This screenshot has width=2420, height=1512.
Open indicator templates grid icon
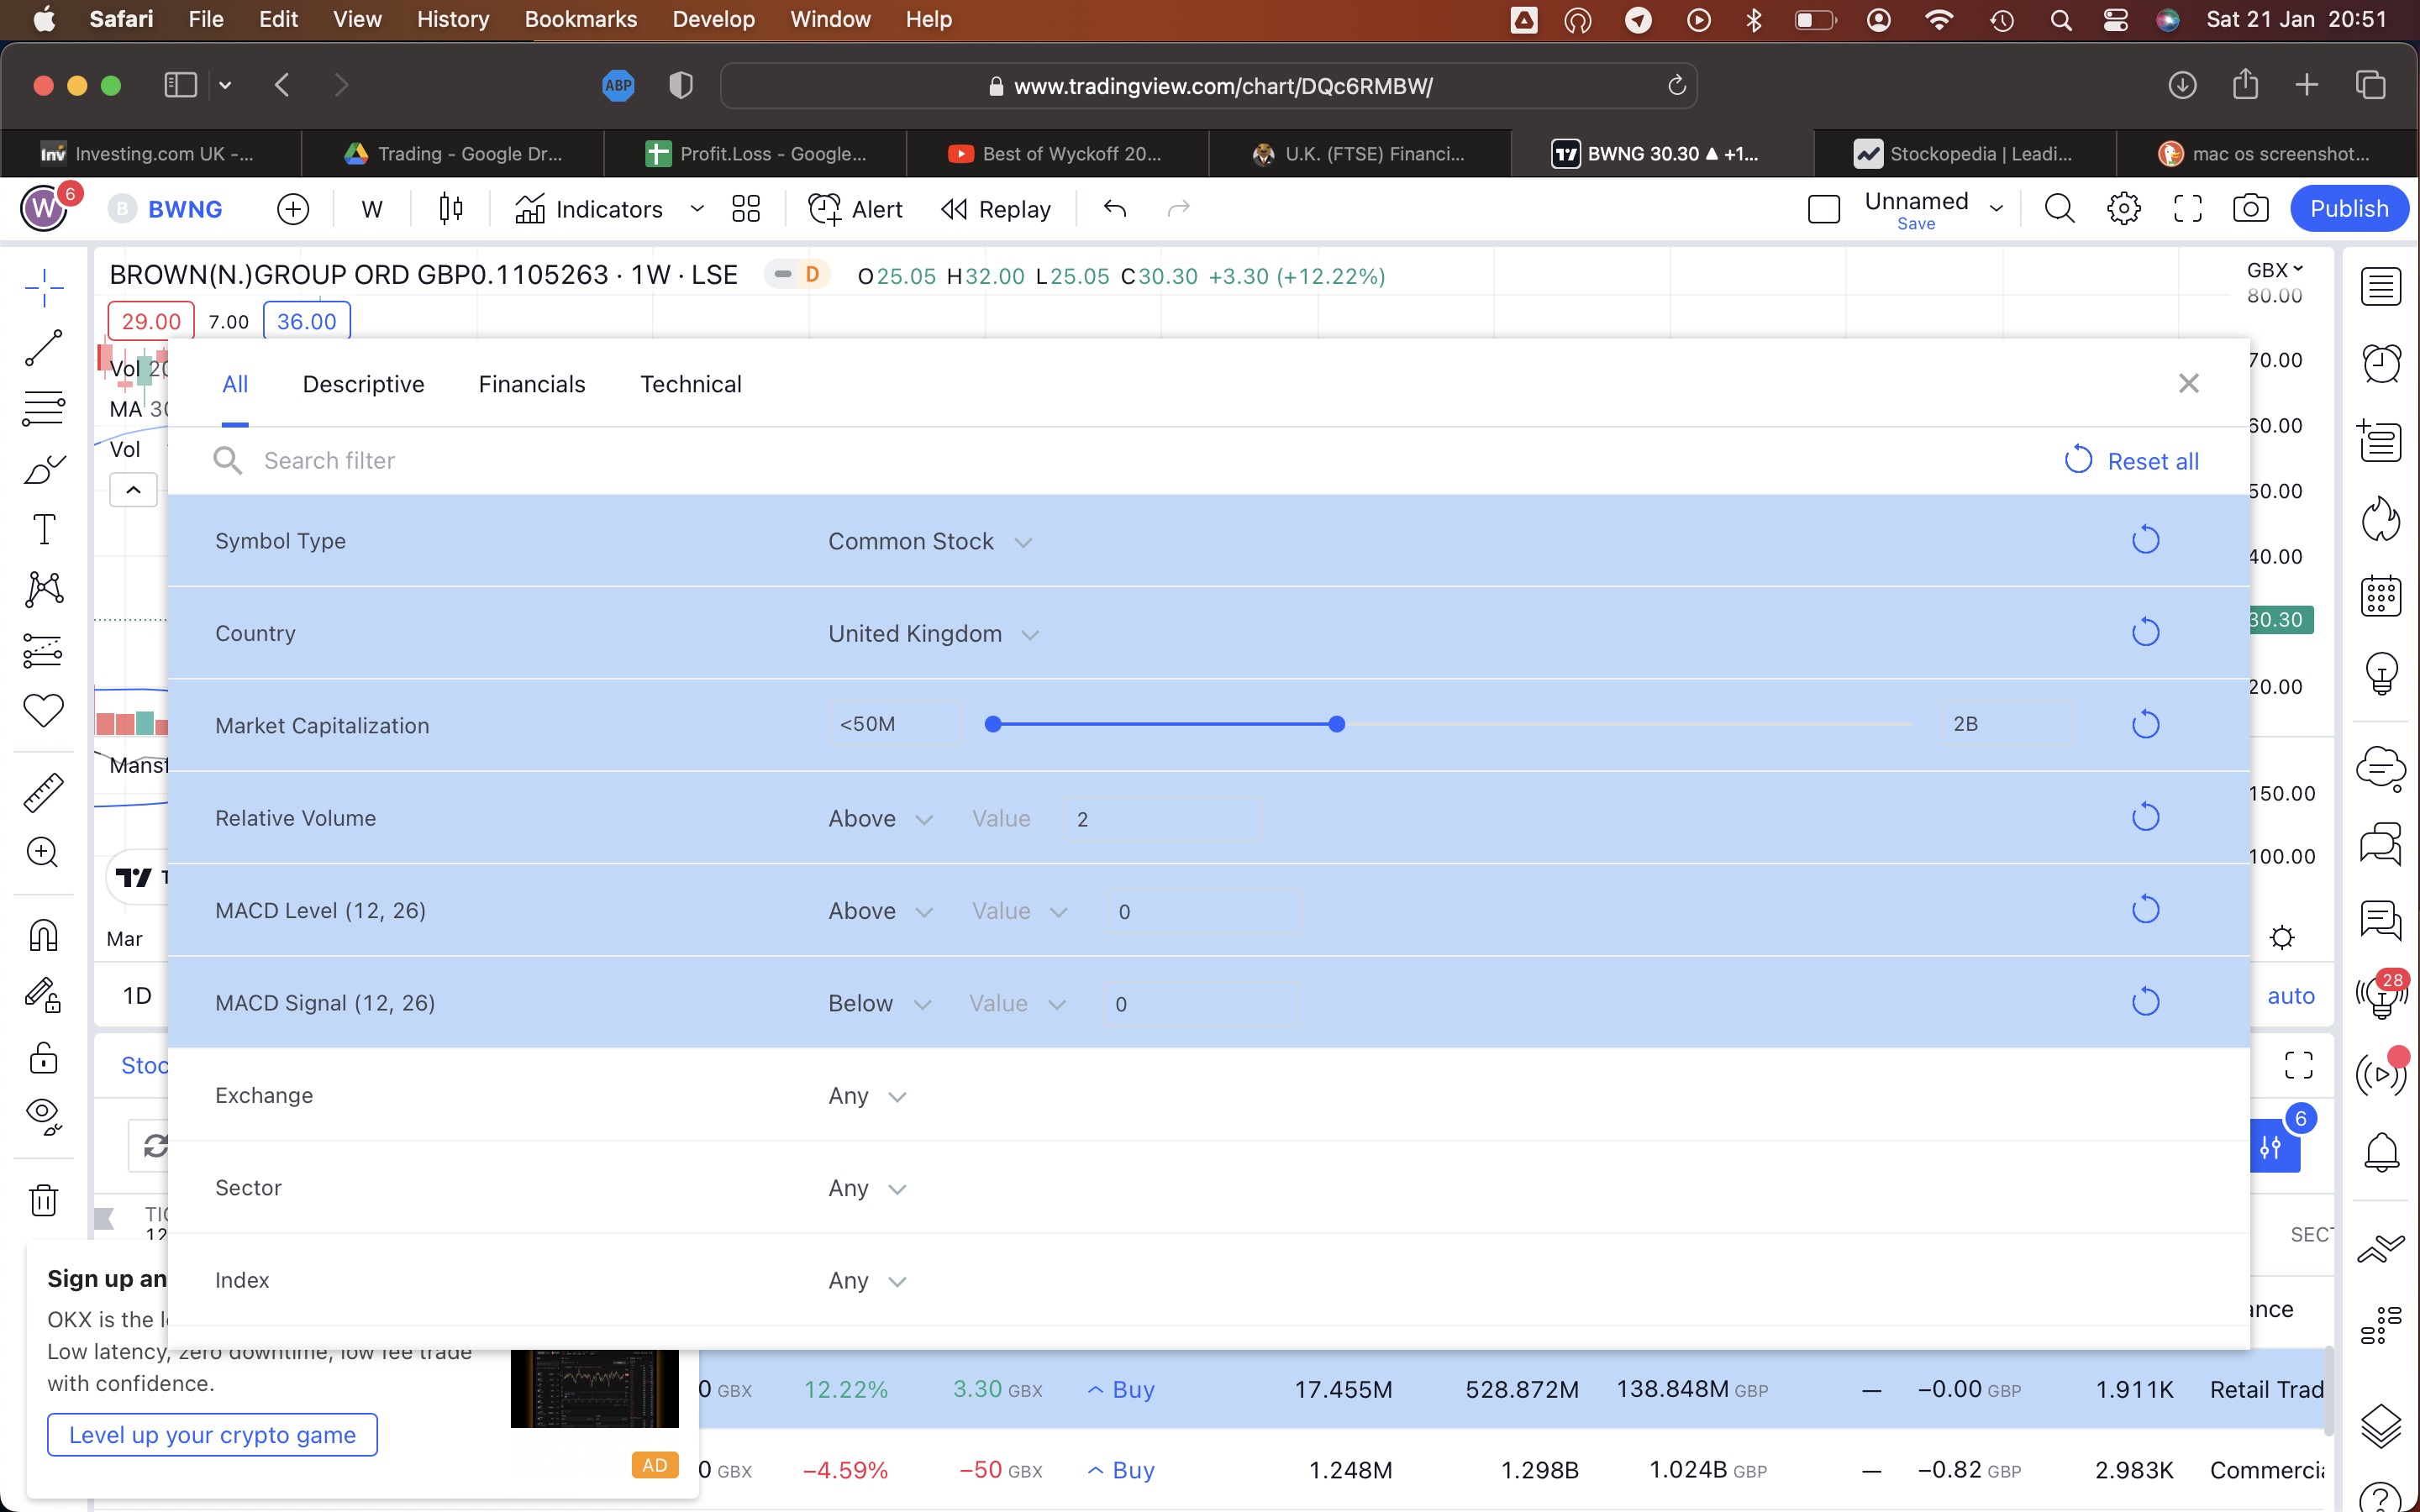click(x=746, y=208)
